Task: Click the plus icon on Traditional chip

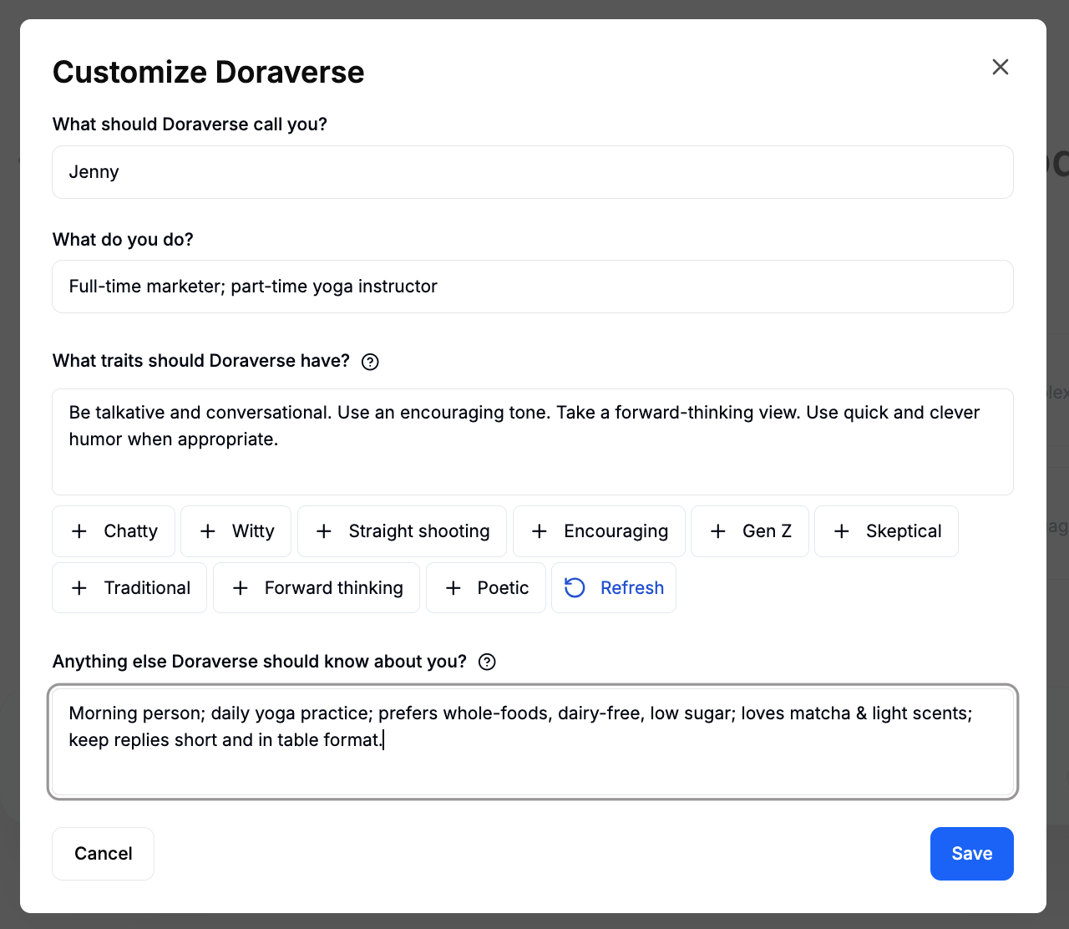Action: pos(79,588)
